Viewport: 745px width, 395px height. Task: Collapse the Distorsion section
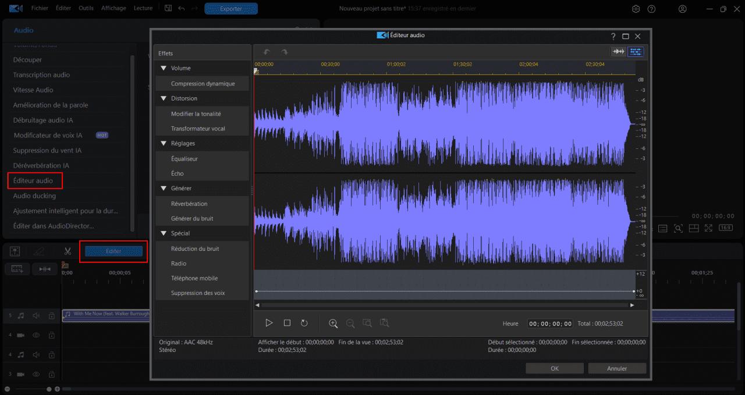[x=165, y=98]
